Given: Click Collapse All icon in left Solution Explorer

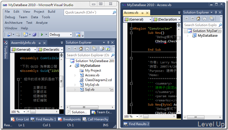Looking at the screenshot, I should click(87, 49).
